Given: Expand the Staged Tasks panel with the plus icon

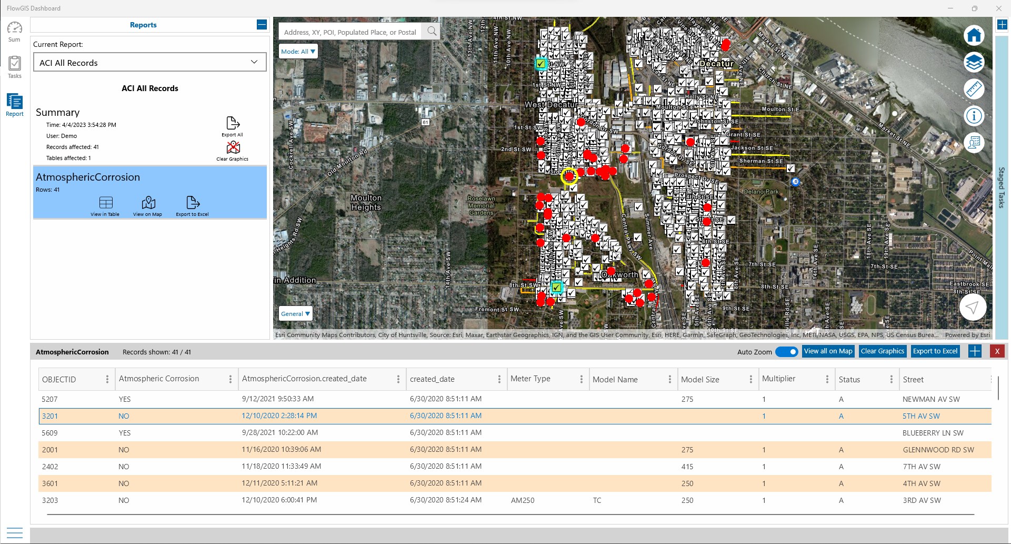Looking at the screenshot, I should [x=1002, y=25].
